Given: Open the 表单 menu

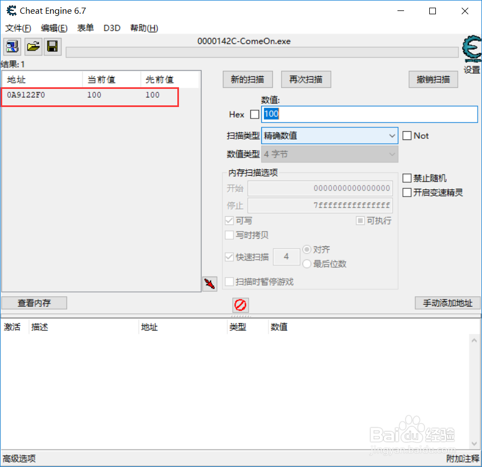Looking at the screenshot, I should [86, 28].
